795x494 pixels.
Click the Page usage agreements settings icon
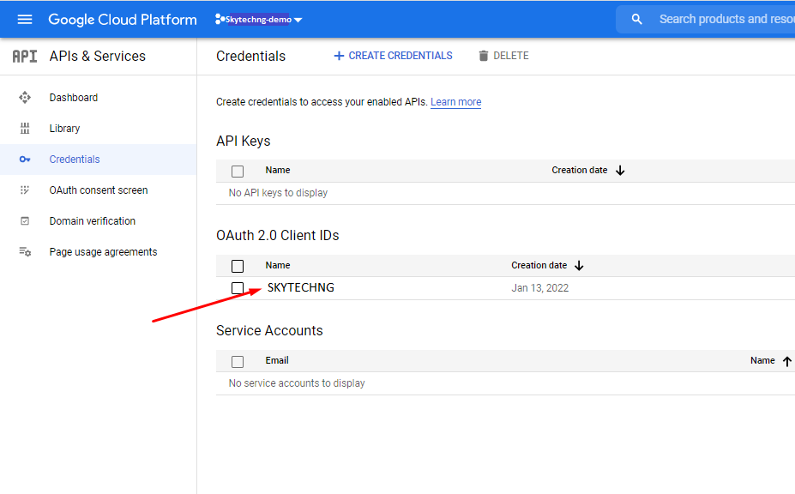(x=25, y=252)
